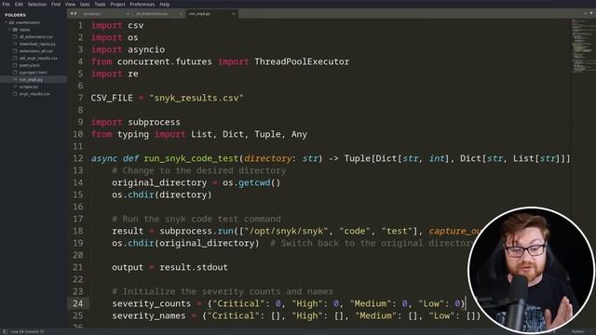Screen dimensions: 596x335
Task: Click import asyncio on line 3
Action: (x=128, y=49)
